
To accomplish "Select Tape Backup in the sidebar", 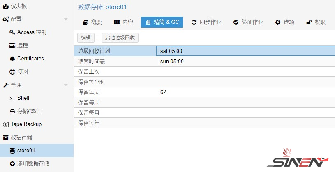I will pyautogui.click(x=37, y=124).
